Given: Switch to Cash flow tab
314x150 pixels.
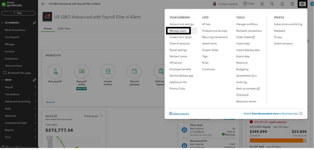Looking at the screenshot, I should (x=64, y=28).
